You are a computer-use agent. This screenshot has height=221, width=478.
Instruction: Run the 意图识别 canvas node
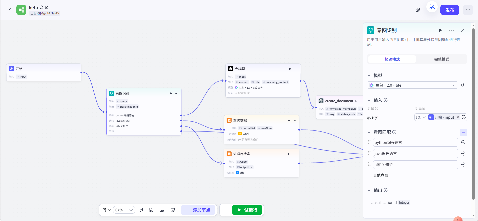pos(171,93)
